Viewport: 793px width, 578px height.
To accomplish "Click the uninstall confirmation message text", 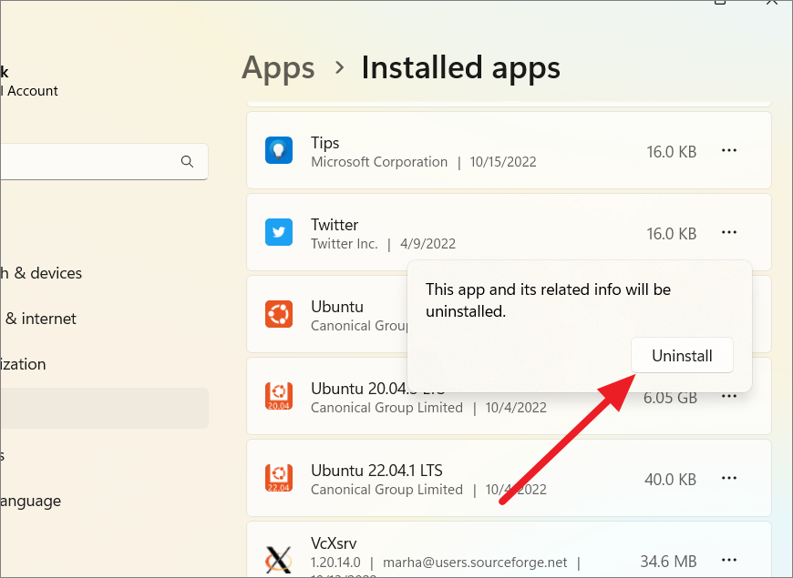I will tap(548, 300).
